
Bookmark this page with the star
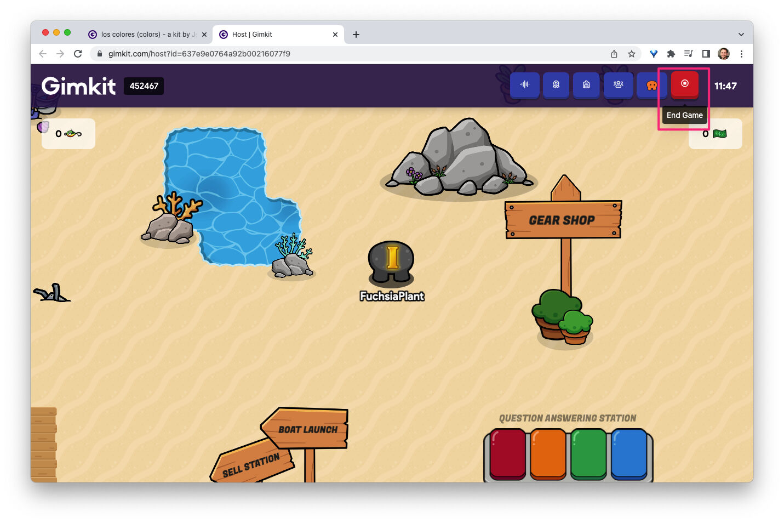632,54
